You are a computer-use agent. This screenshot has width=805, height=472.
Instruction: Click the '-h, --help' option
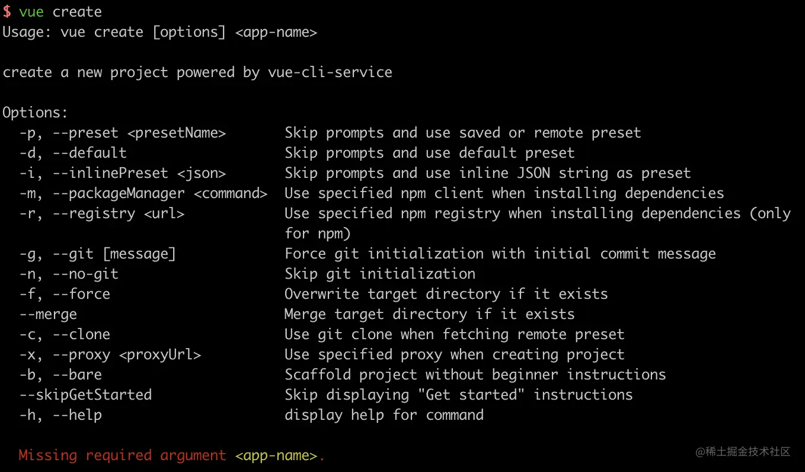pos(60,415)
